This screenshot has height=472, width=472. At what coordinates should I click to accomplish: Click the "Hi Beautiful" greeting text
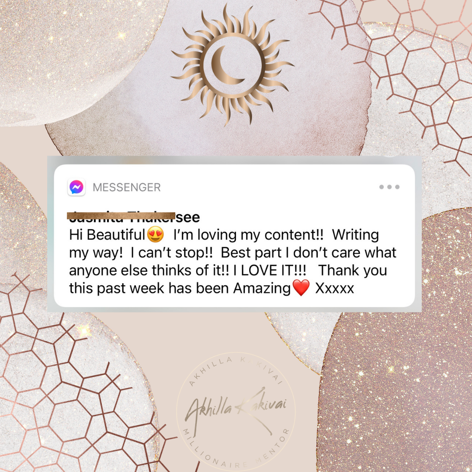[x=107, y=235]
